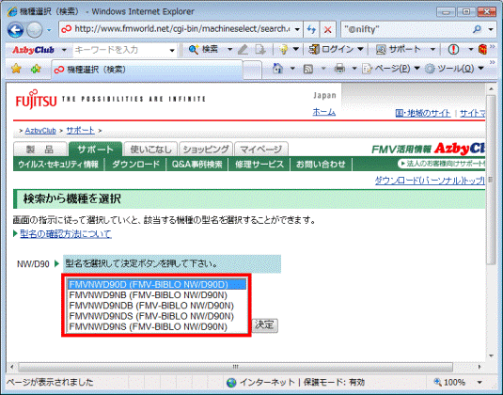This screenshot has width=503, height=395.
Task: Open the ログイン dropdown arrow
Action: (x=360, y=50)
